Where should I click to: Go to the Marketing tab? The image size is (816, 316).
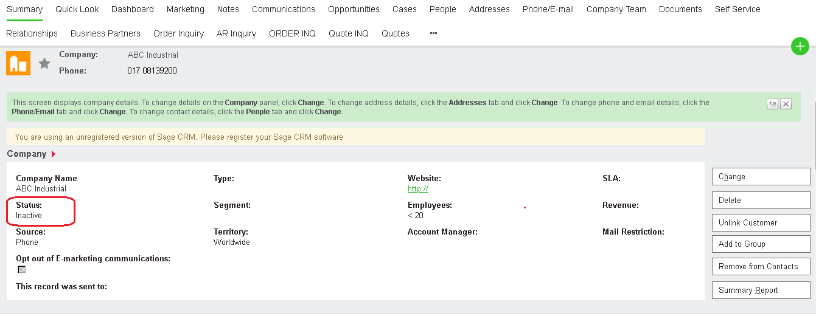(186, 9)
